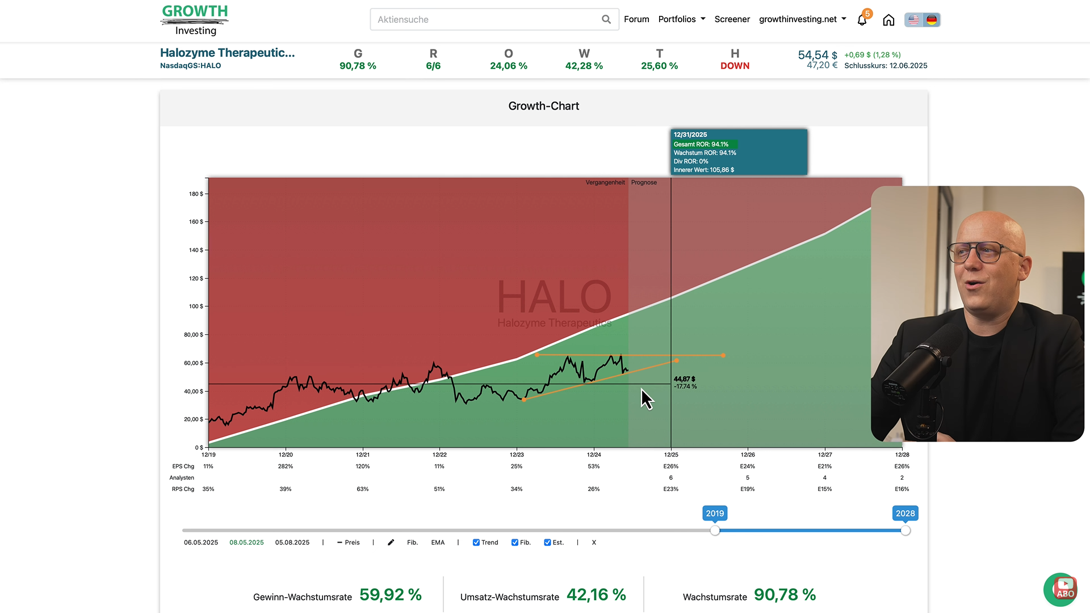This screenshot has height=613, width=1090.
Task: Click the blue slider track between years
Action: point(810,531)
